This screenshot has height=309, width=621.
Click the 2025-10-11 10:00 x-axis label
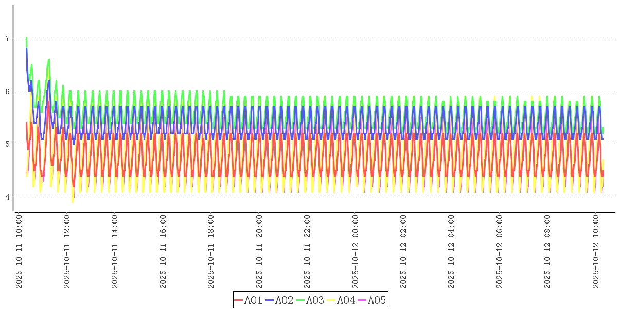(19, 252)
